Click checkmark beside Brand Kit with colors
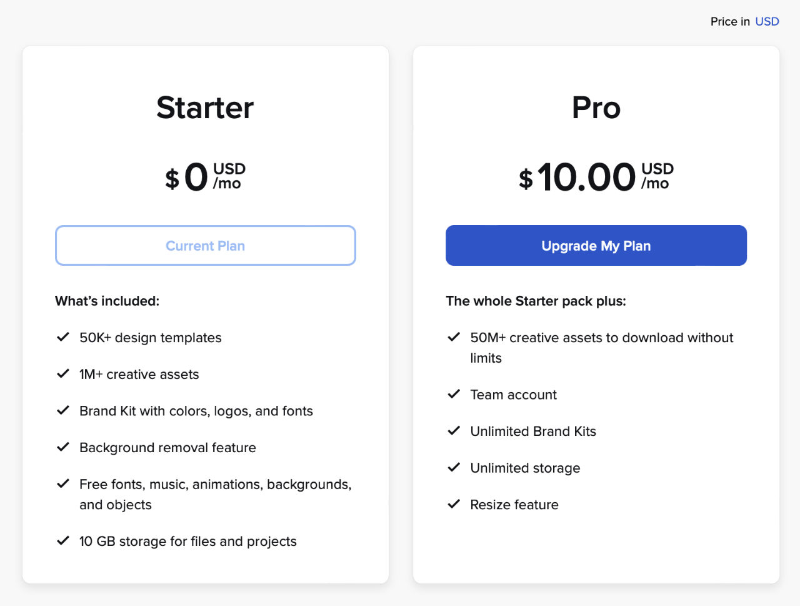The image size is (800, 606). [63, 410]
